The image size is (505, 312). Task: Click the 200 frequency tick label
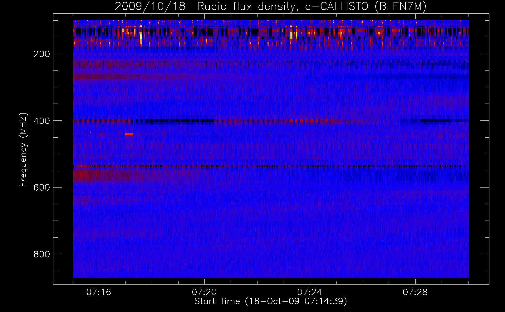click(x=42, y=54)
